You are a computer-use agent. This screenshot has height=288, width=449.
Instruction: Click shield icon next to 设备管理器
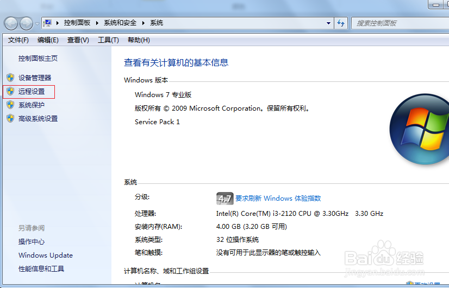10,78
